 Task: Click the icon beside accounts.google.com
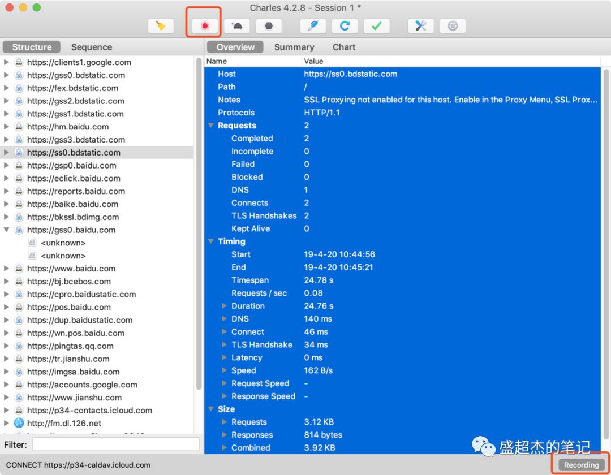coord(19,385)
